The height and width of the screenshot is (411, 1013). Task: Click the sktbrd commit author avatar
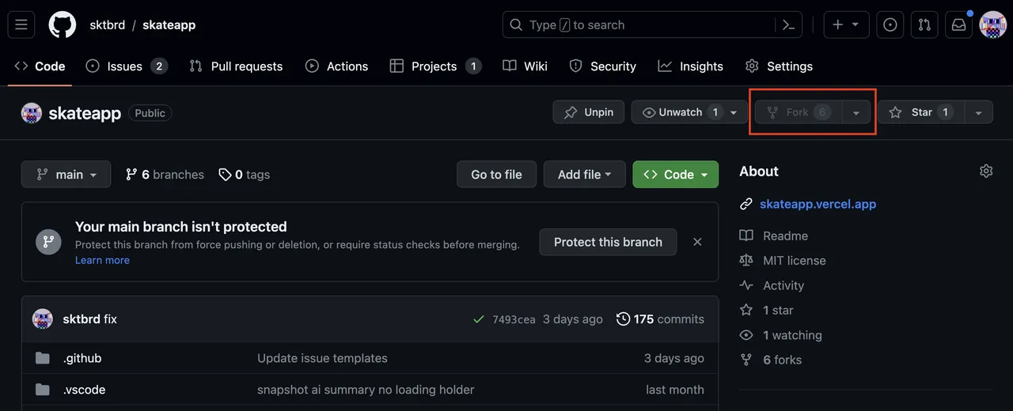[43, 319]
